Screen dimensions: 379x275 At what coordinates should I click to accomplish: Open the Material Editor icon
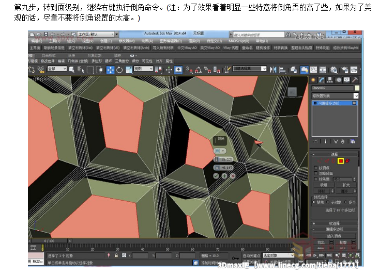click(333, 70)
